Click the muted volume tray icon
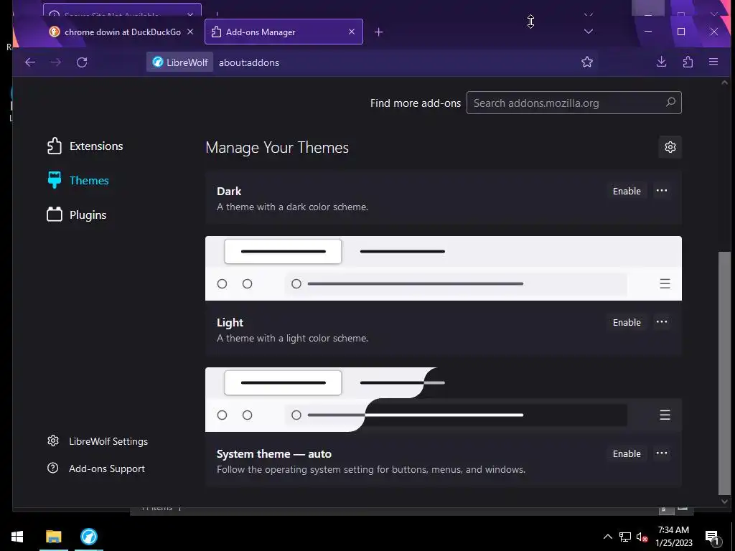Screen dimensions: 735x551 (x=642, y=537)
